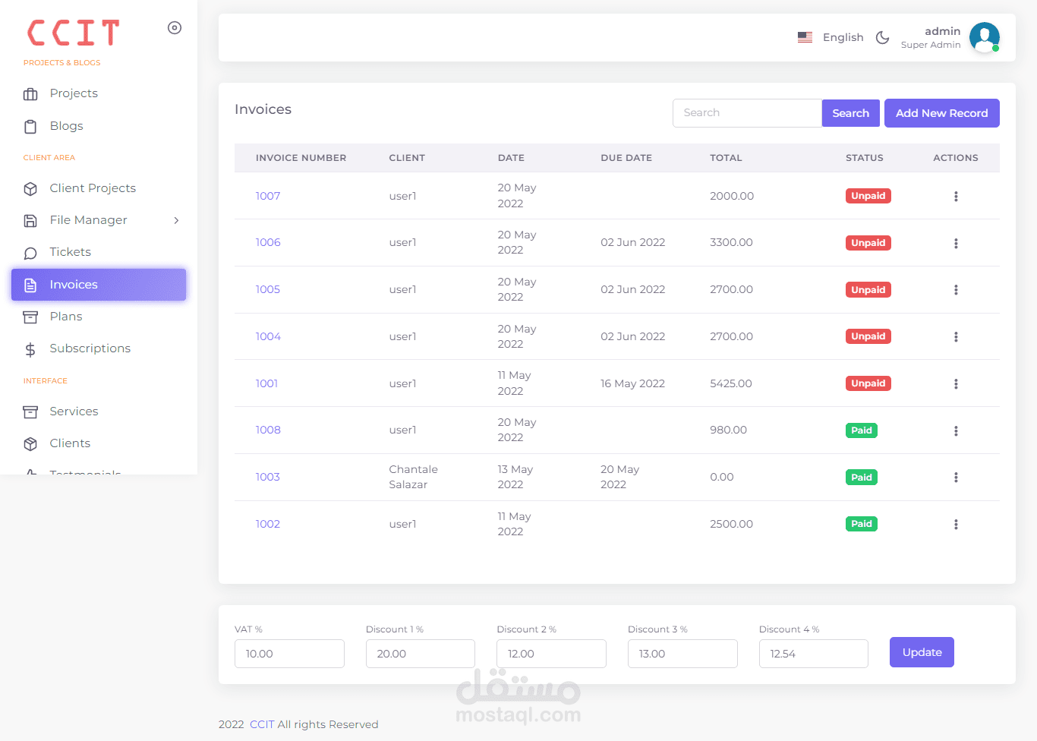Click the VAT % input field
This screenshot has height=741, width=1037.
pyautogui.click(x=289, y=654)
